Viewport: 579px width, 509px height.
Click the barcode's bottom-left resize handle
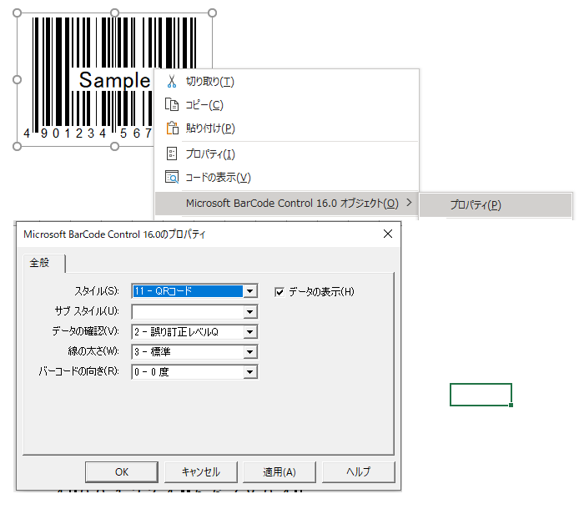pyautogui.click(x=17, y=146)
